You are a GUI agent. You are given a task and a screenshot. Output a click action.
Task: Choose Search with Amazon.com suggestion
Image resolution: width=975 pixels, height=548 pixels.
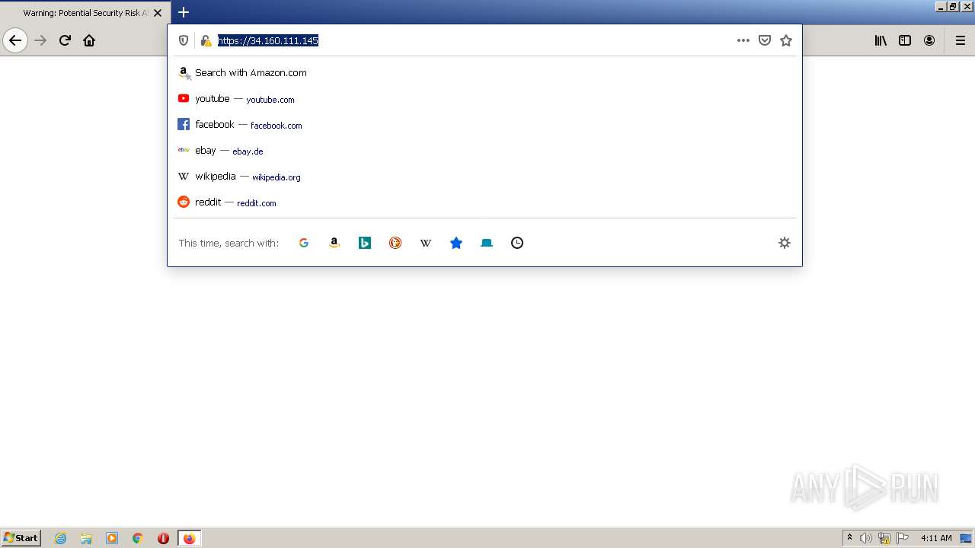[x=484, y=73]
